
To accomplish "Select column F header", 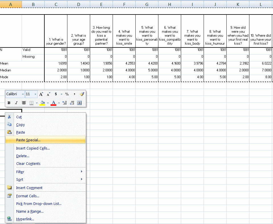I will [x=124, y=4].
